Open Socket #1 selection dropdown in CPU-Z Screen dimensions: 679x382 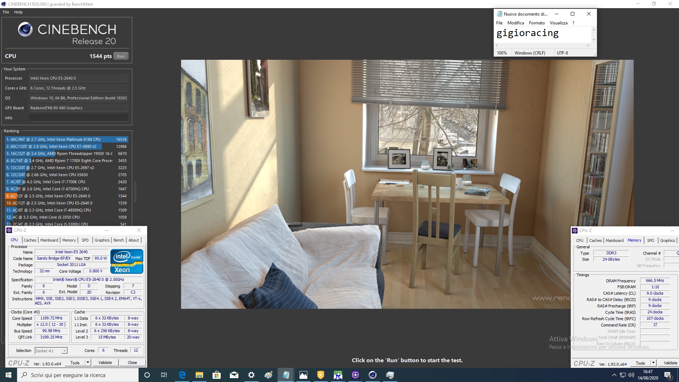[51, 351]
